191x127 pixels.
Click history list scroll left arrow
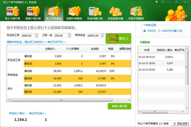[140, 112]
